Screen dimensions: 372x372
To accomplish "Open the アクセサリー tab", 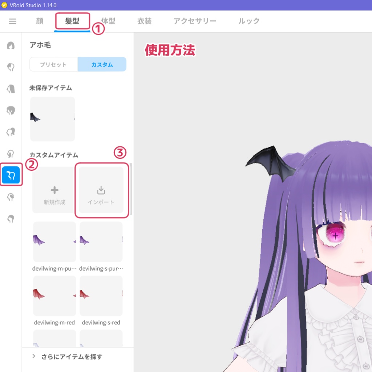I will (195, 21).
